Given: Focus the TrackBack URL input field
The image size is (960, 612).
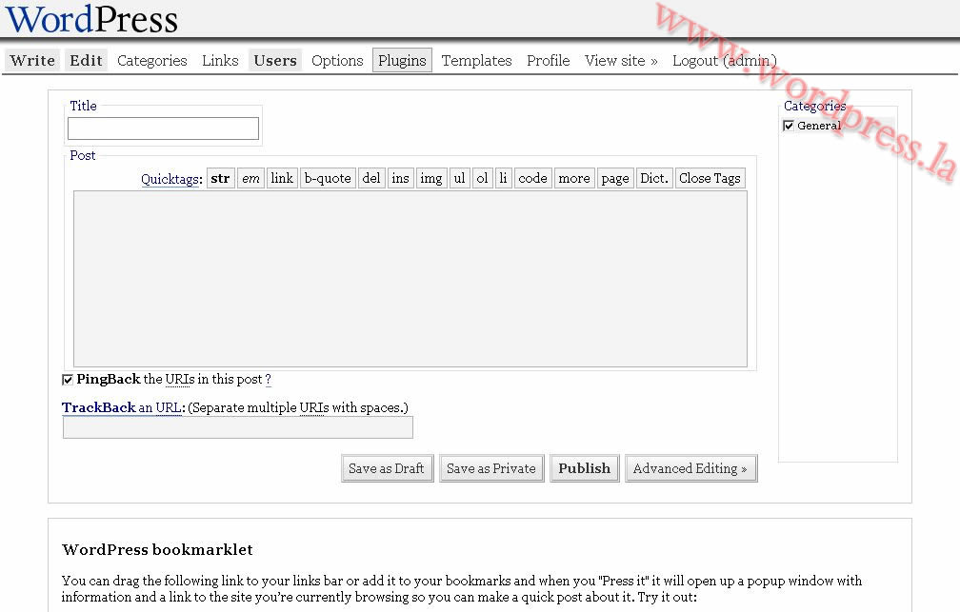Looking at the screenshot, I should point(237,427).
